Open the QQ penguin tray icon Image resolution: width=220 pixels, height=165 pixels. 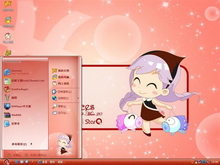[196, 162]
